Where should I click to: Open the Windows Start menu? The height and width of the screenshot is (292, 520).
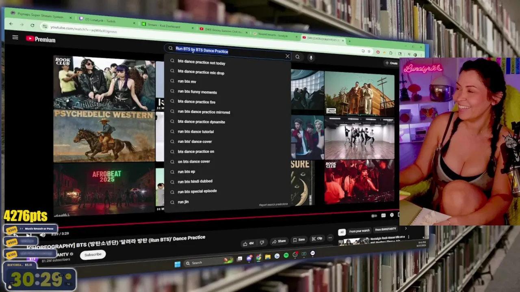(178, 264)
